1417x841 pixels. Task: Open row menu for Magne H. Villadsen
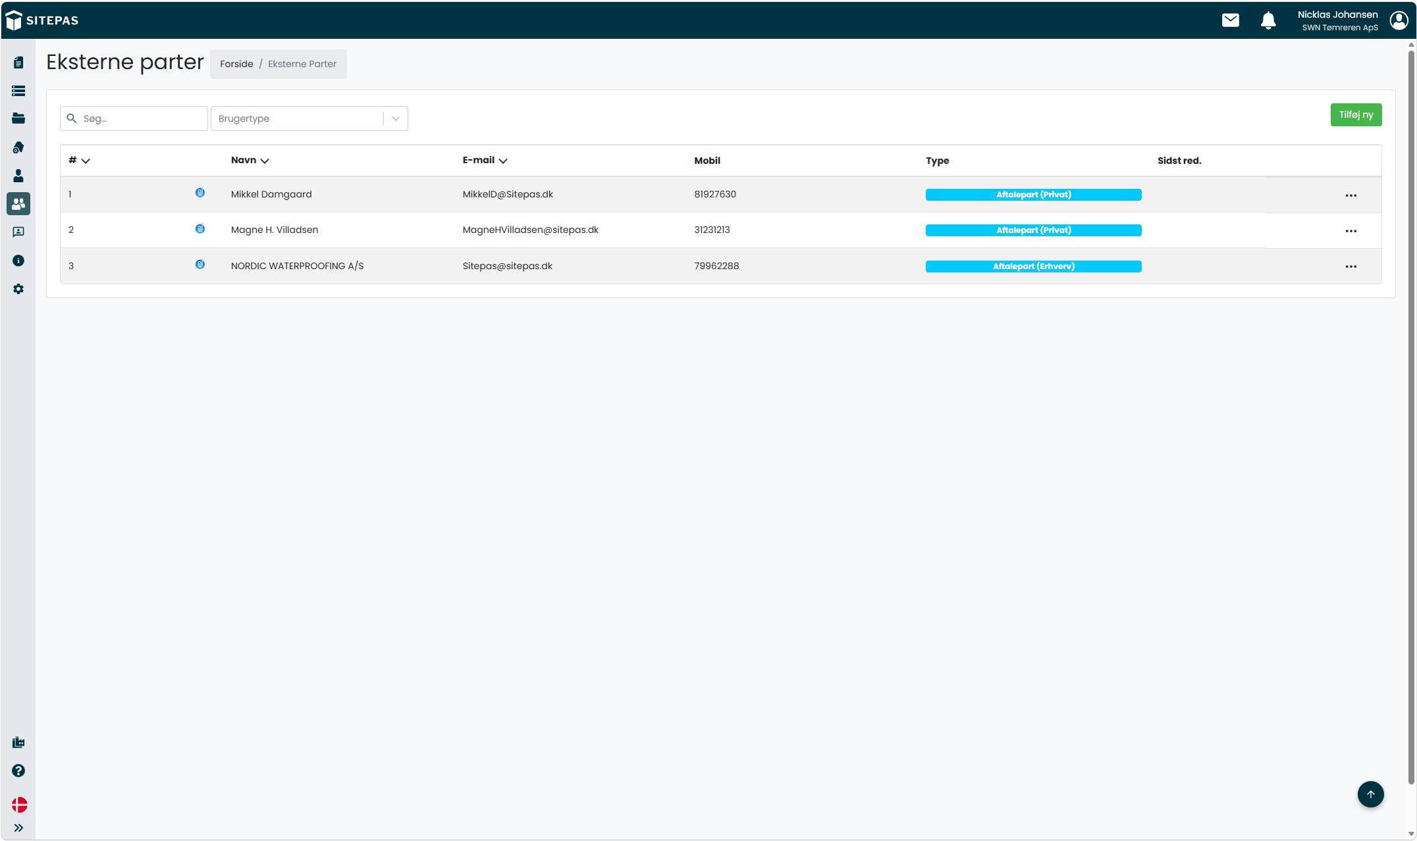[x=1351, y=231]
